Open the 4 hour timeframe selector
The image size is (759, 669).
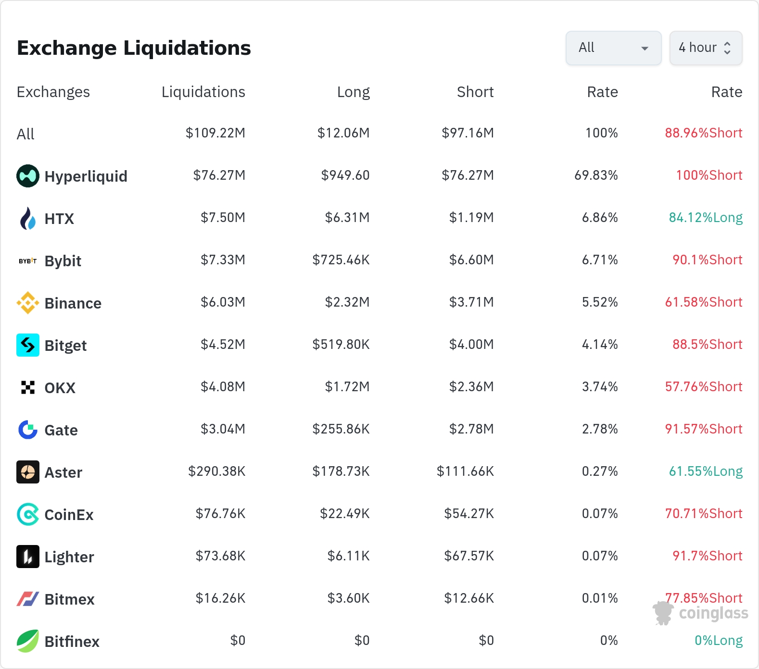coord(706,48)
